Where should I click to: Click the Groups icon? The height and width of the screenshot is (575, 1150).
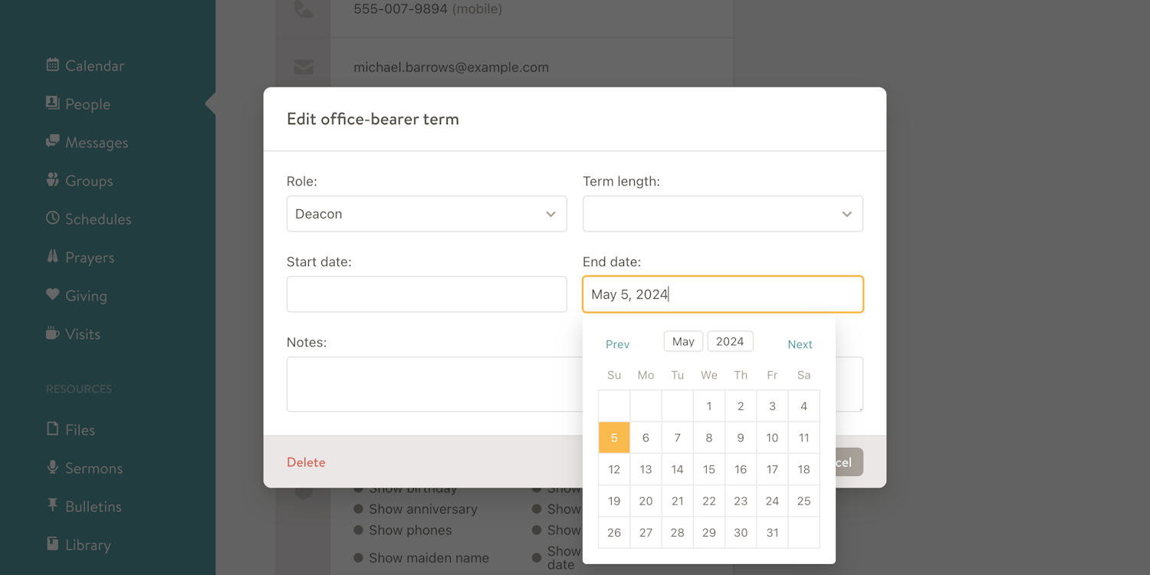[x=52, y=180]
